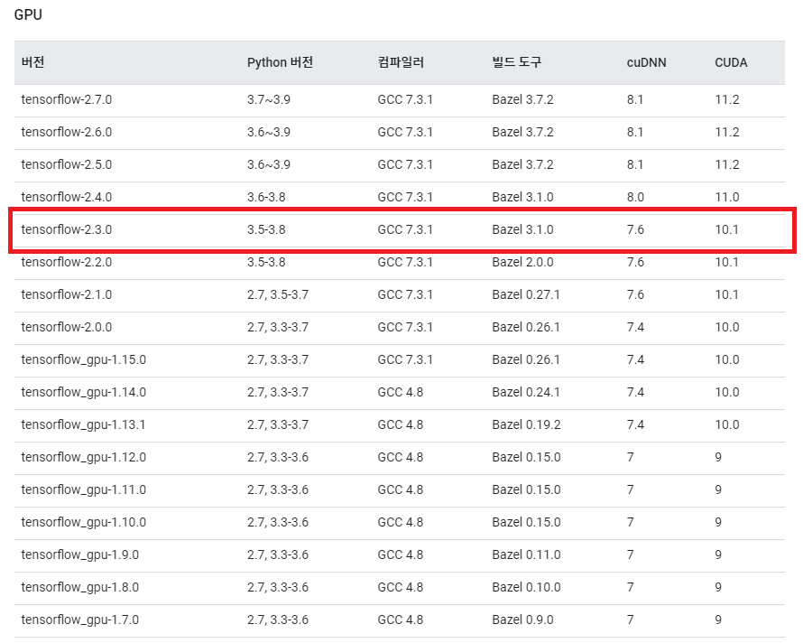The width and height of the screenshot is (803, 643).
Task: Select cuDNN 8.1 in tensorflow-2.7.0 row
Action: (635, 99)
